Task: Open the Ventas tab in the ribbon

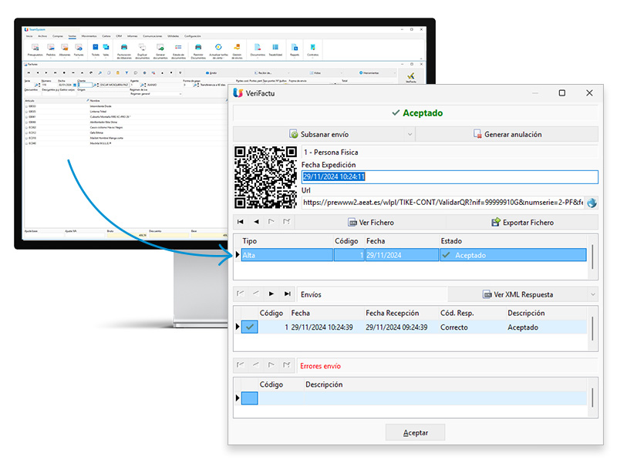Action: [x=72, y=36]
